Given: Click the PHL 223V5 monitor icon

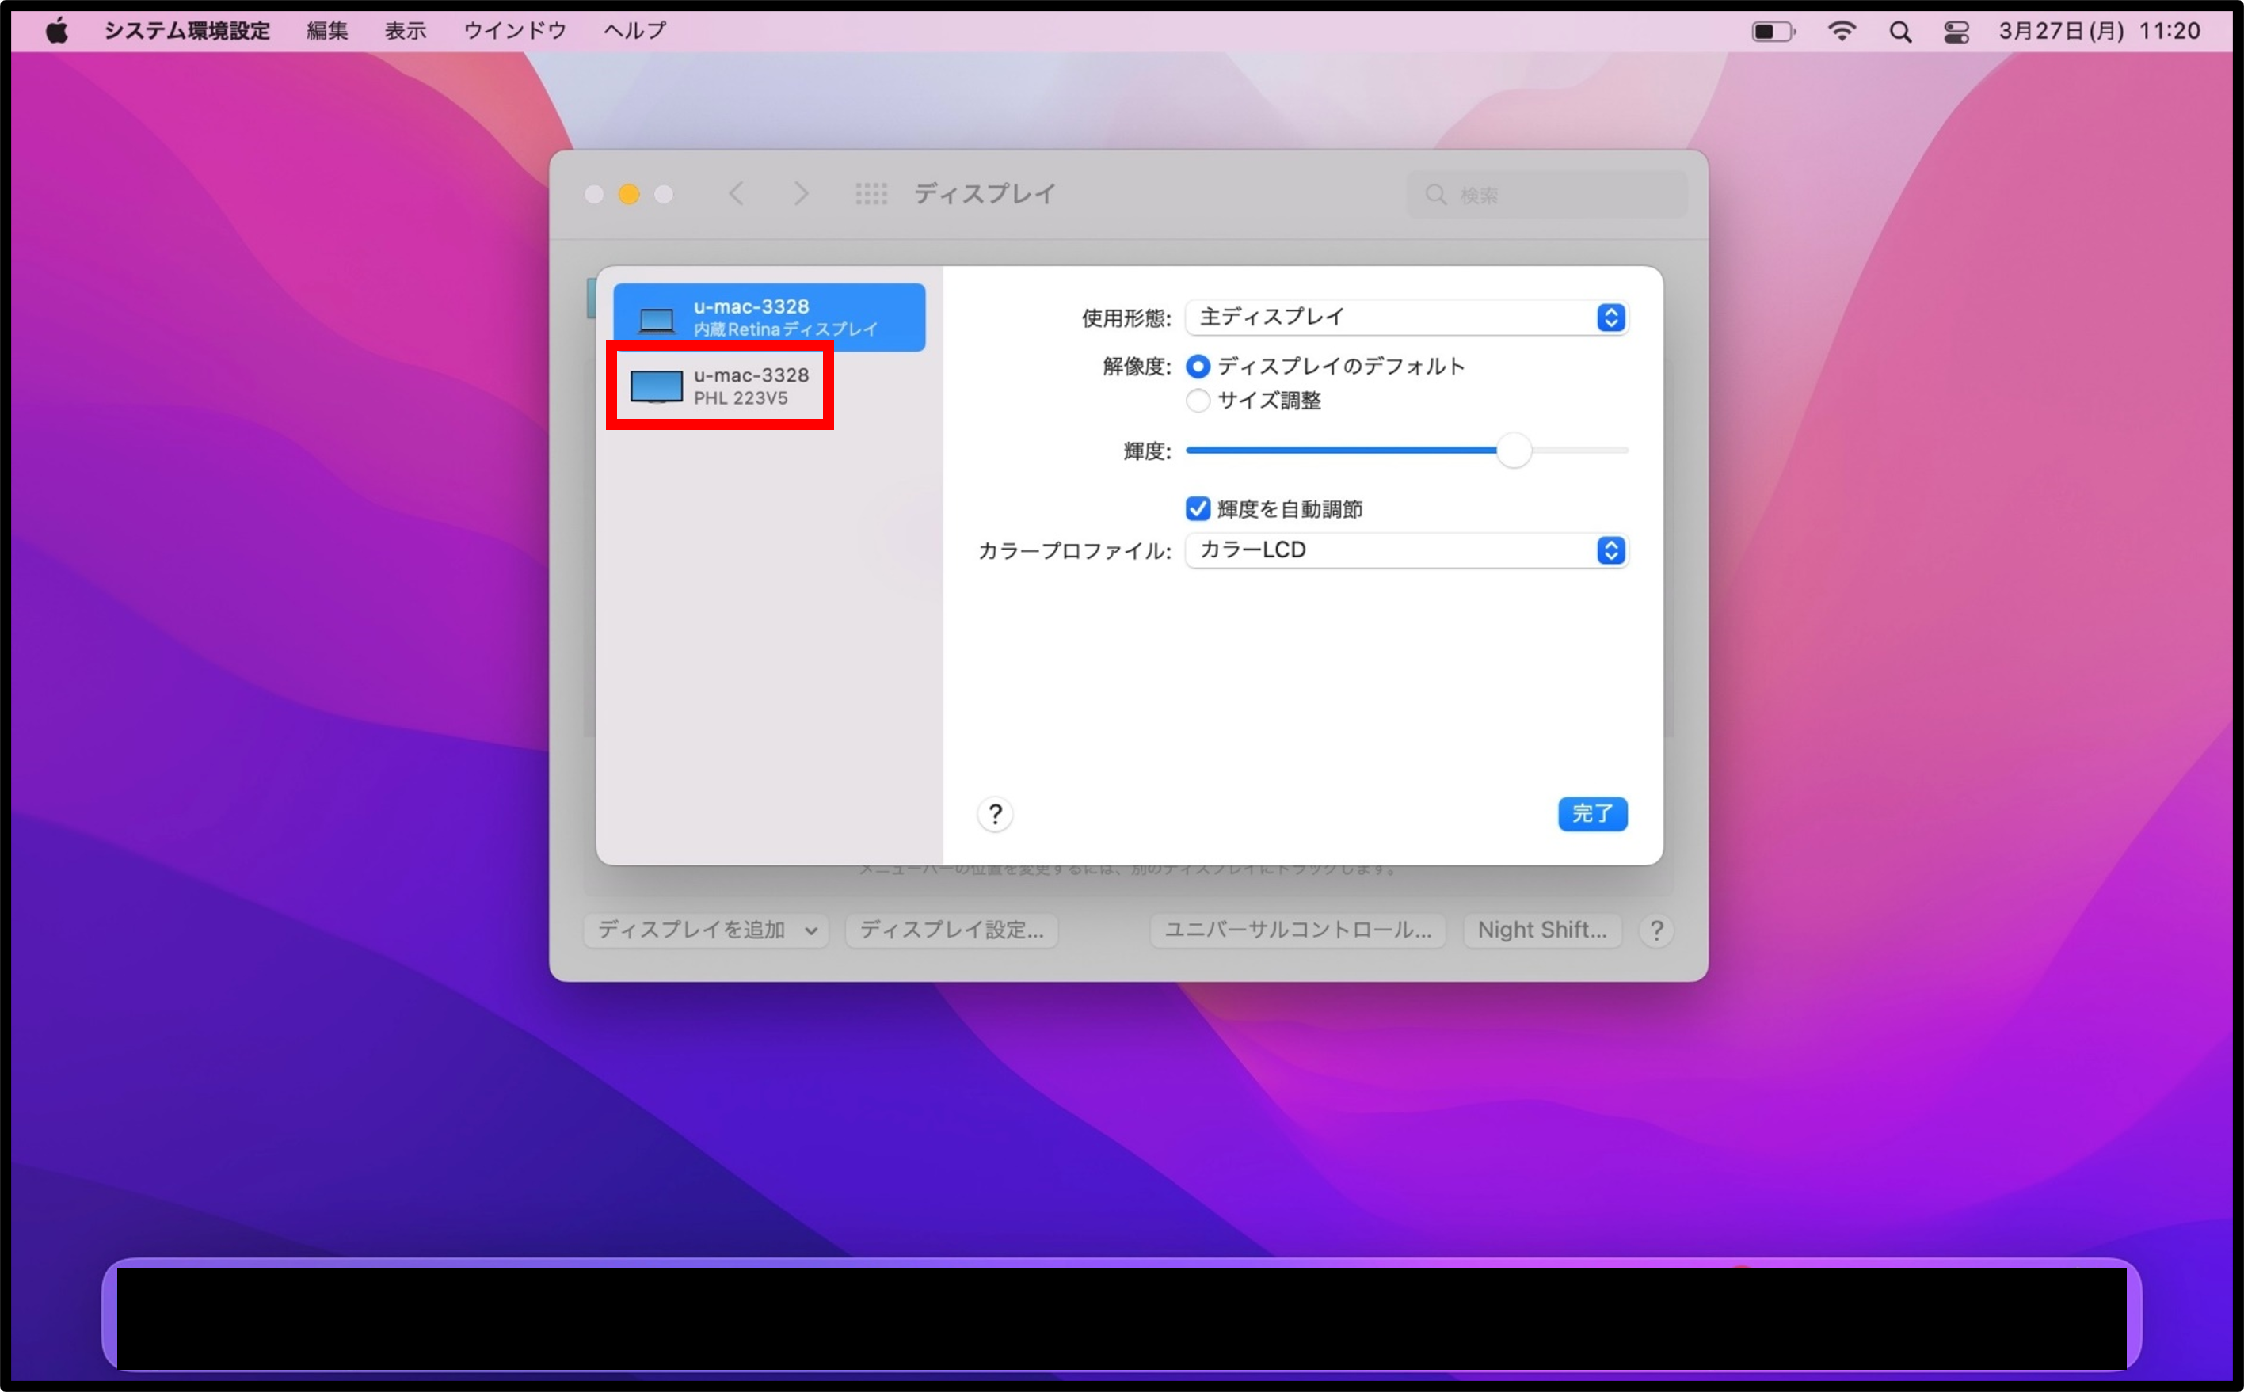Looking at the screenshot, I should click(657, 386).
